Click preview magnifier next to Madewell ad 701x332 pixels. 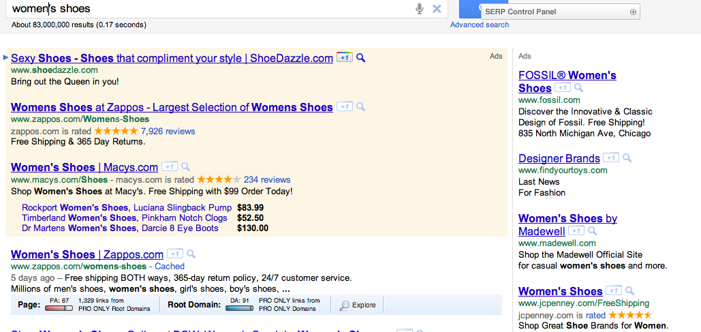(x=592, y=231)
